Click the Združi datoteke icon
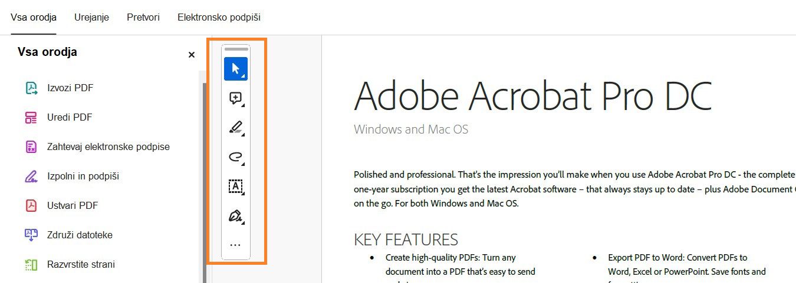Viewport: 796px width, 283px height. point(31,235)
